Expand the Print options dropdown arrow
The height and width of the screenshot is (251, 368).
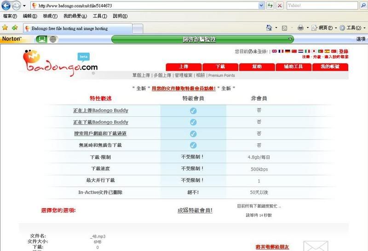[308, 28]
